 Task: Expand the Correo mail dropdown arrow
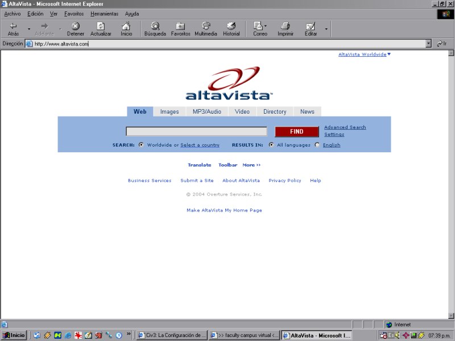click(x=266, y=27)
